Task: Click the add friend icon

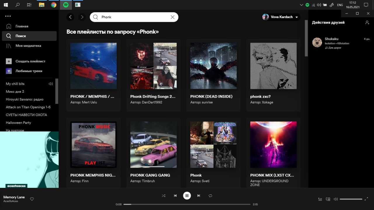Action: [x=367, y=22]
